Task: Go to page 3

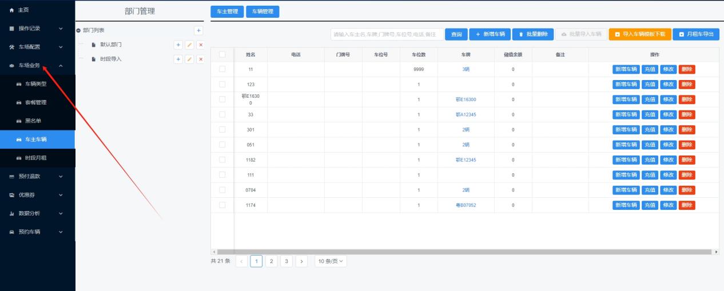Action: pos(287,261)
